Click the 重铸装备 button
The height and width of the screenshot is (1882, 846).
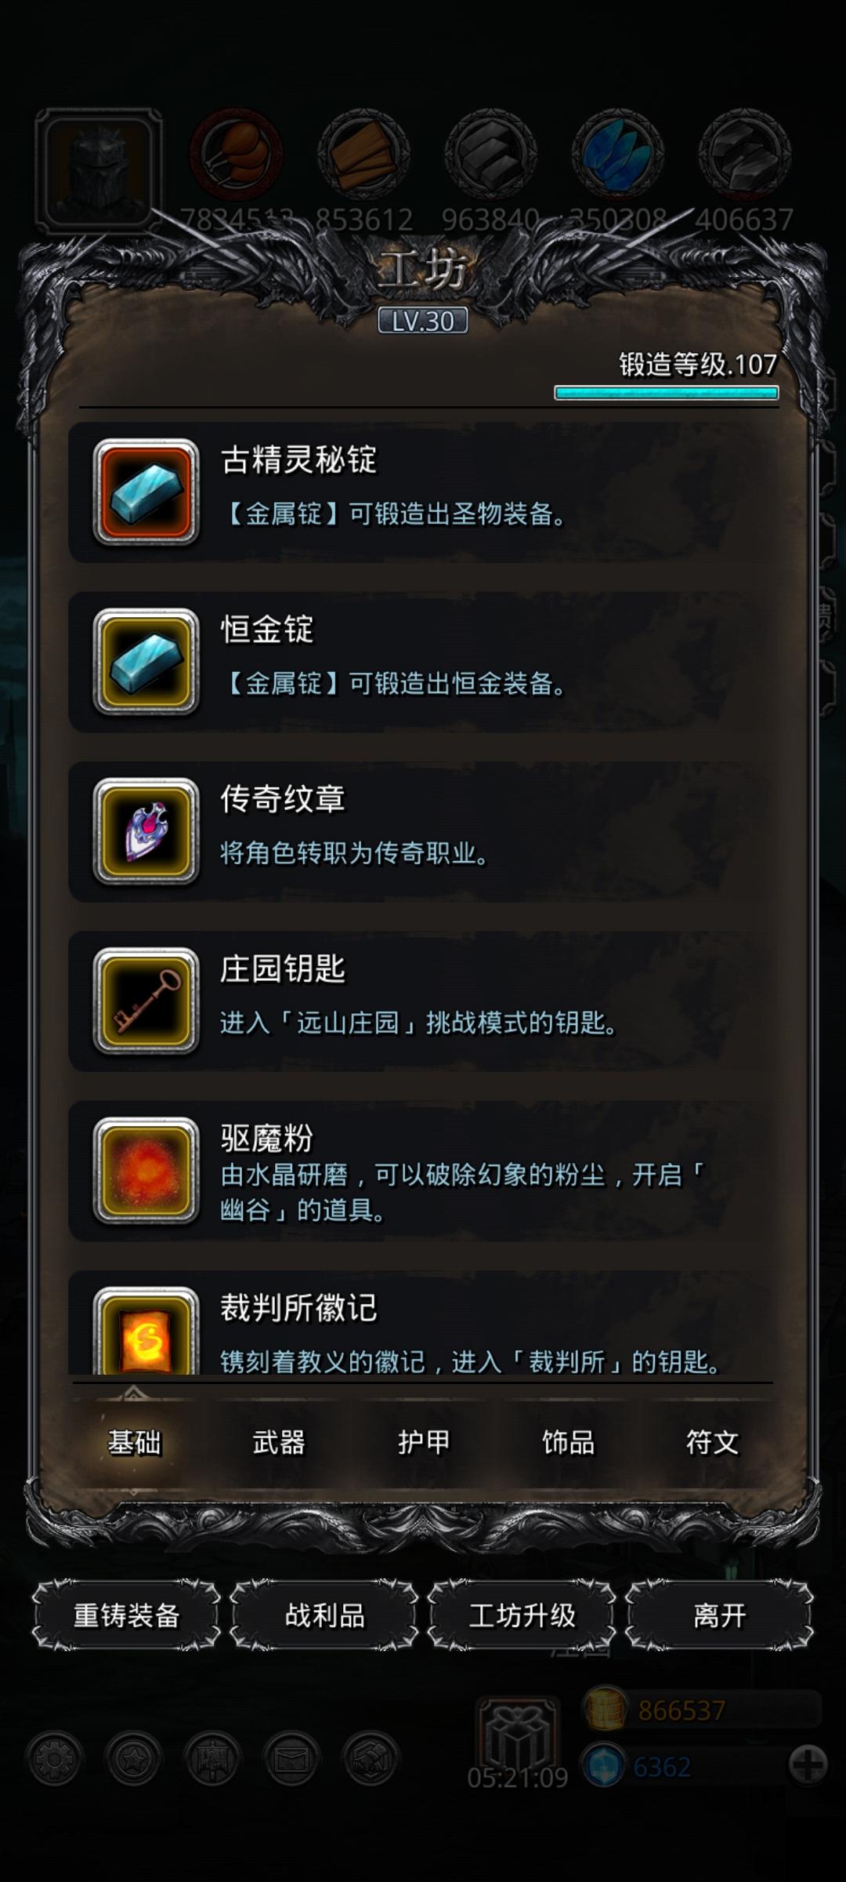(x=126, y=1615)
